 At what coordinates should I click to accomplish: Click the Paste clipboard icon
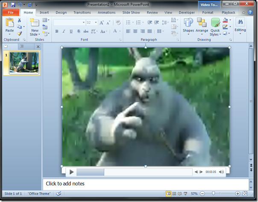point(9,23)
